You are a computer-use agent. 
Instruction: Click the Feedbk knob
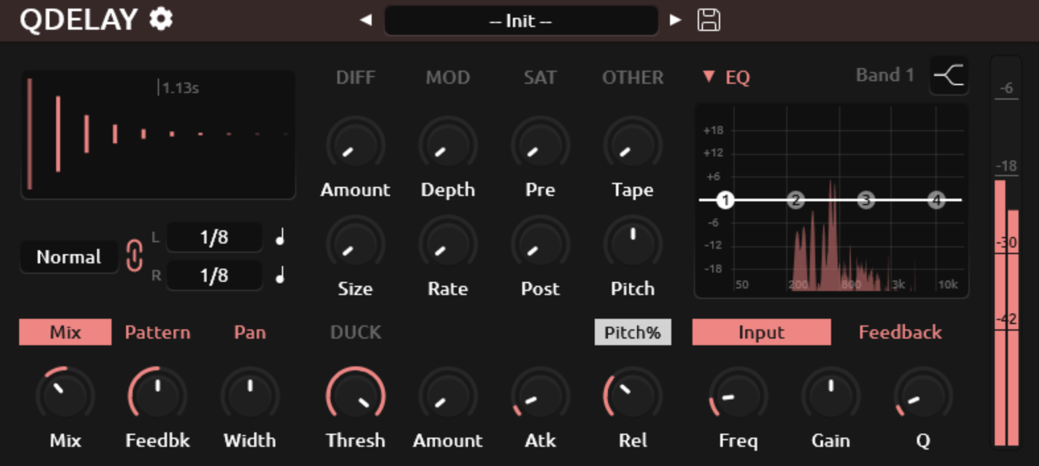coord(157,395)
